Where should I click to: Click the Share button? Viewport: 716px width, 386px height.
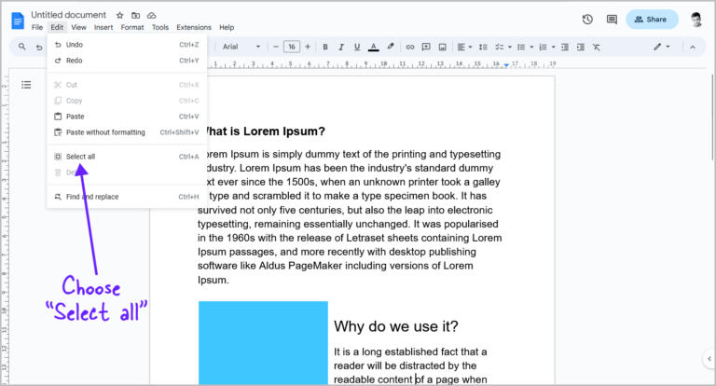pos(652,20)
